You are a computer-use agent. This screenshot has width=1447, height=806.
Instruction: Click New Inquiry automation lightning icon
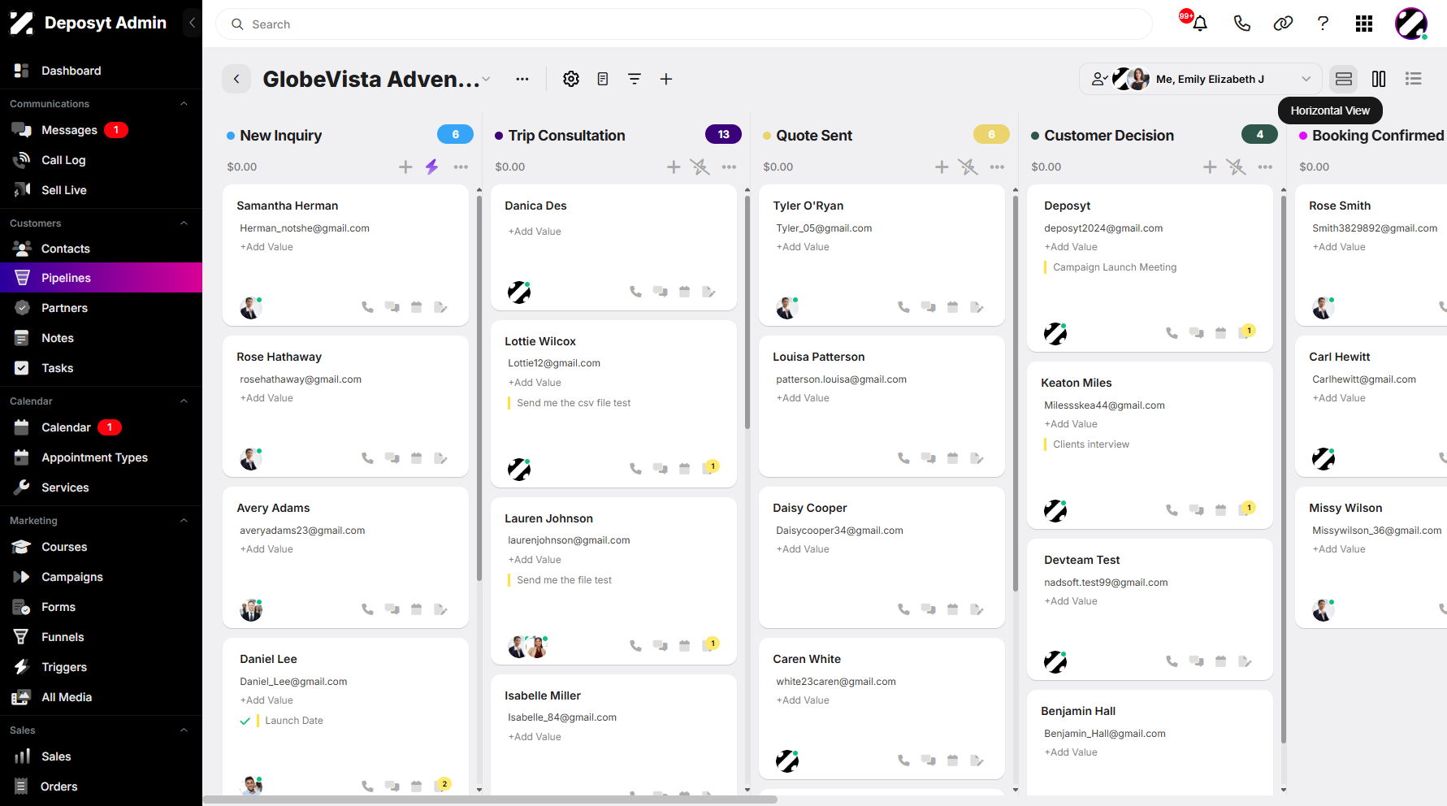[431, 167]
